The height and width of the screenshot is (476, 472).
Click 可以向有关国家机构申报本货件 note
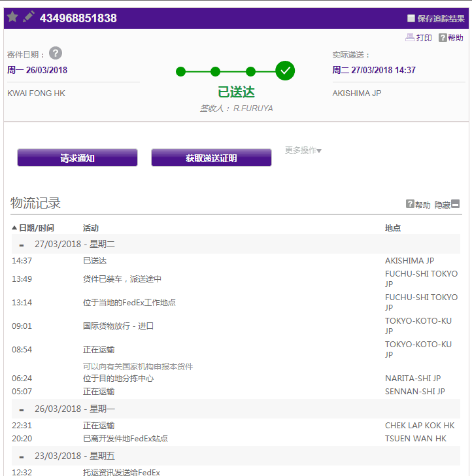point(138,366)
